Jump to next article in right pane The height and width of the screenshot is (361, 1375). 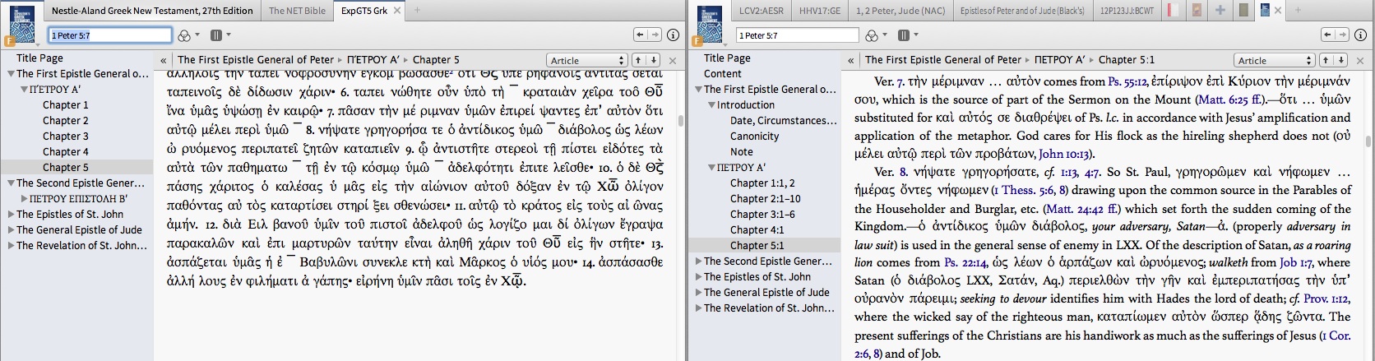coord(1340,60)
